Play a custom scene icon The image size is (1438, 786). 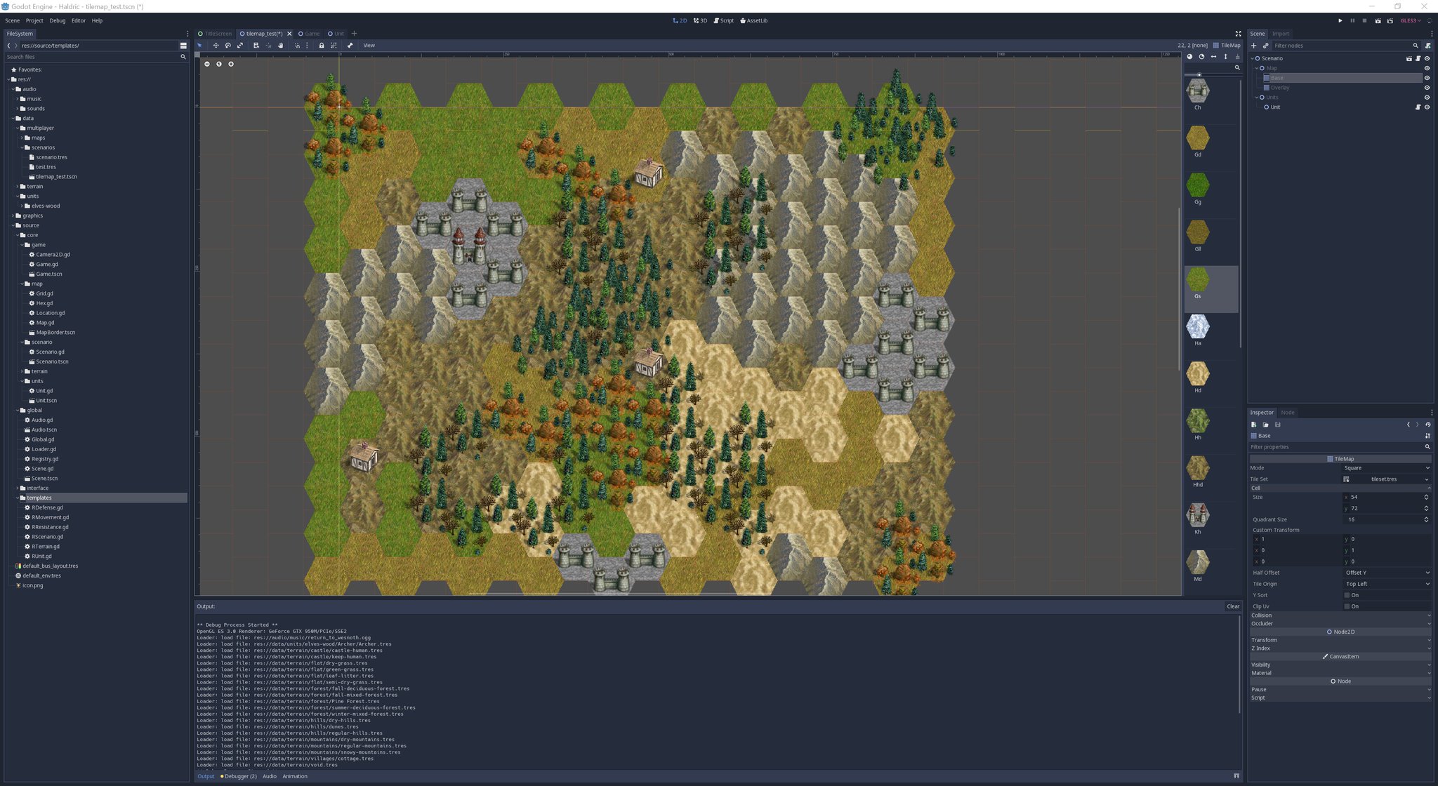tap(1390, 20)
